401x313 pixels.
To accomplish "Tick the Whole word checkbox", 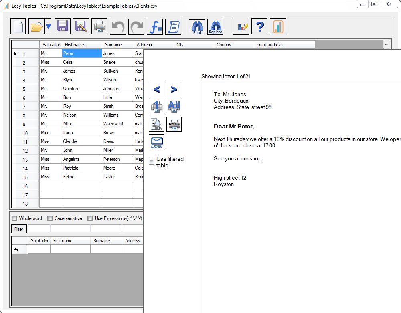I will pyautogui.click(x=14, y=218).
